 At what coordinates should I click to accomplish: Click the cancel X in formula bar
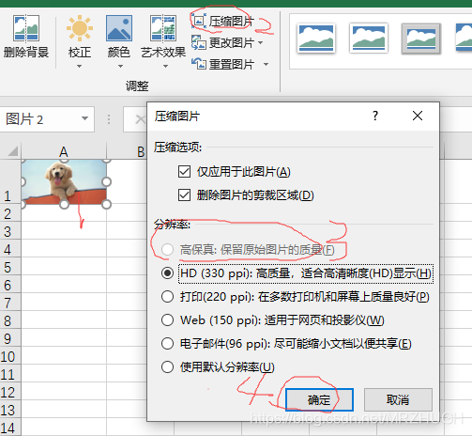point(140,119)
